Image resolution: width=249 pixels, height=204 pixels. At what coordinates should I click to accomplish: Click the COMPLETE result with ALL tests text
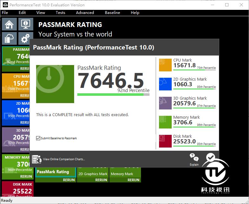pos(82,115)
